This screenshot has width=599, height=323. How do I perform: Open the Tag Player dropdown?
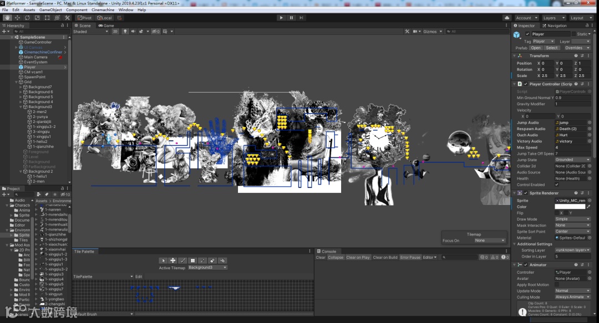(543, 41)
